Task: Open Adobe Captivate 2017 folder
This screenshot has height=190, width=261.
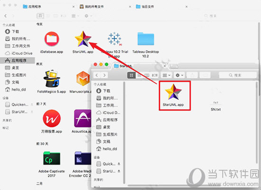Action: coord(52,158)
